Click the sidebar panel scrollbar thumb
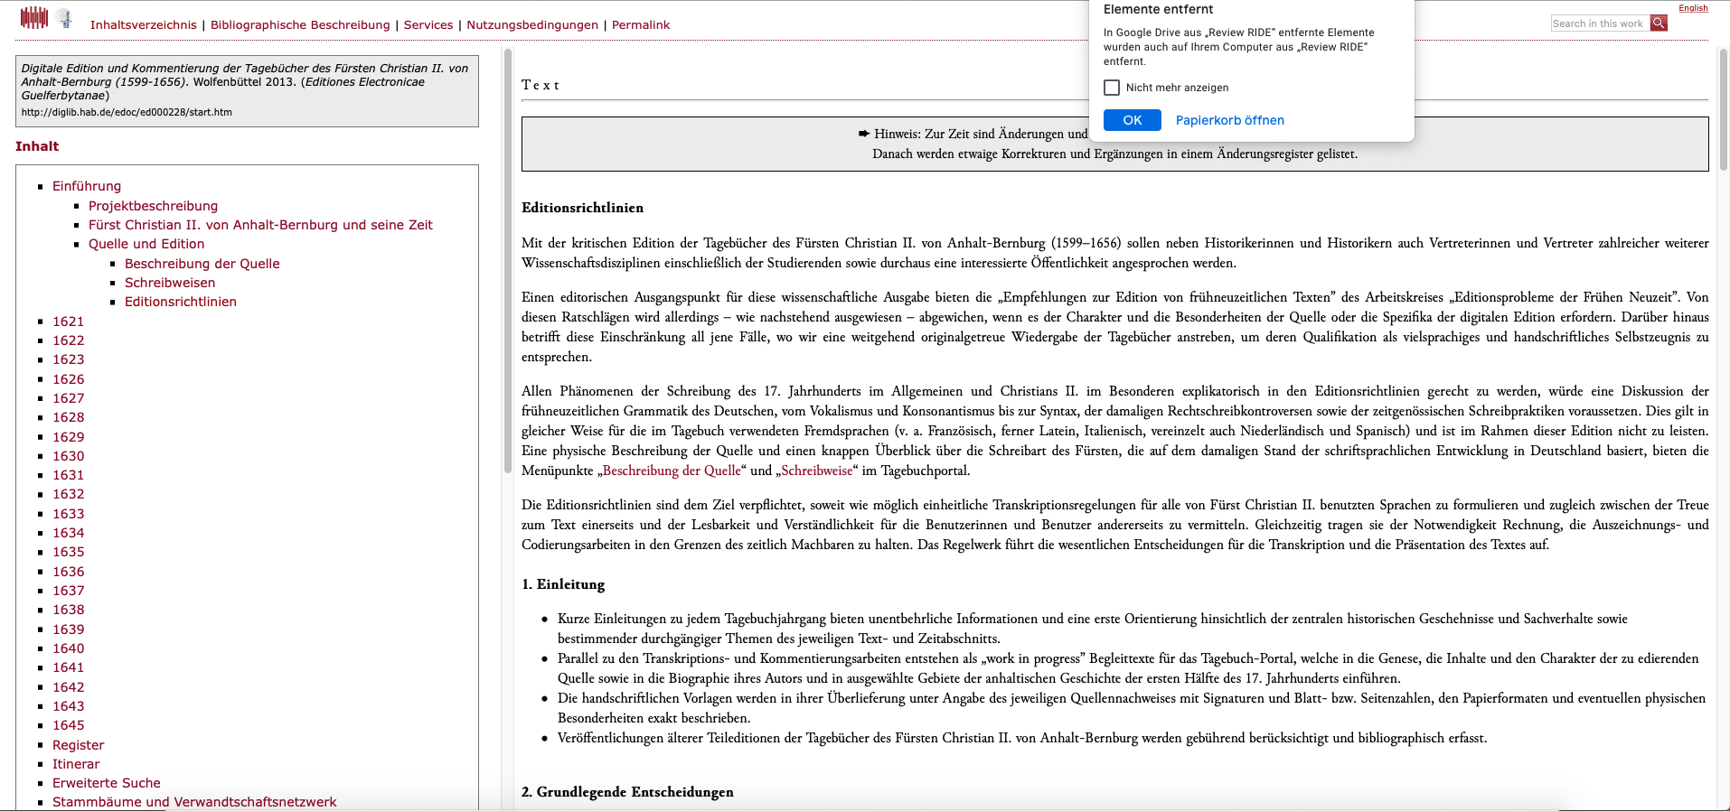The image size is (1730, 811). [x=508, y=262]
